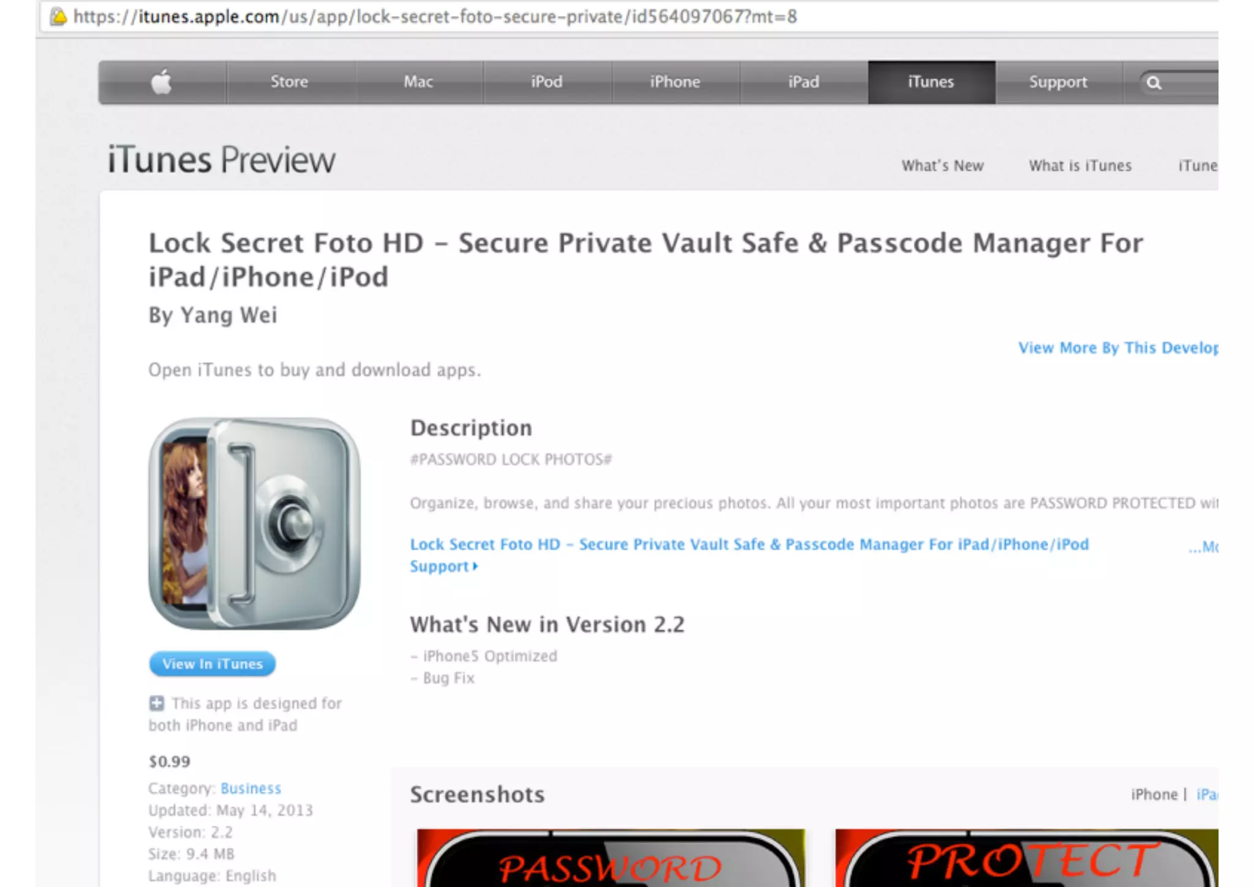
Task: Expand the Support link arrow
Action: tap(475, 567)
